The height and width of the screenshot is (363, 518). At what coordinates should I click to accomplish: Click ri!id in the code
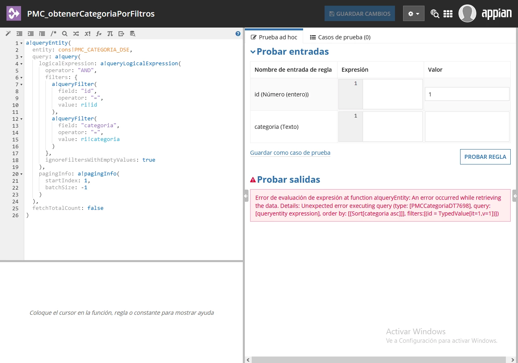point(89,105)
